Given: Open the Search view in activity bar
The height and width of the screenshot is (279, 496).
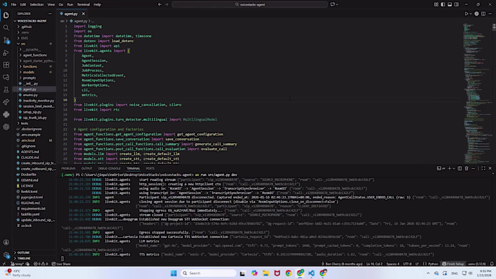Looking at the screenshot, I should tap(6, 28).
